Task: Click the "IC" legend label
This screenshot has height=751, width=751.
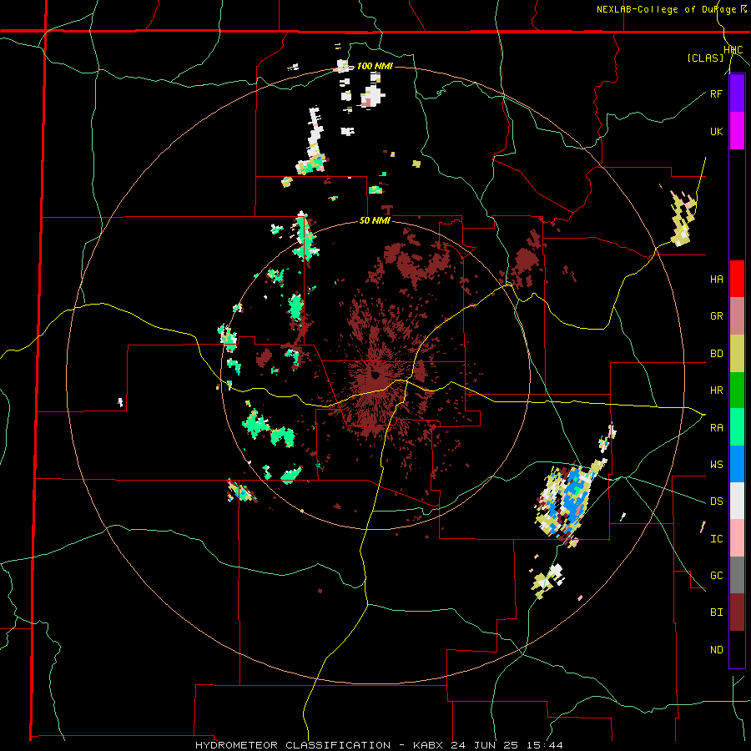Action: point(716,539)
